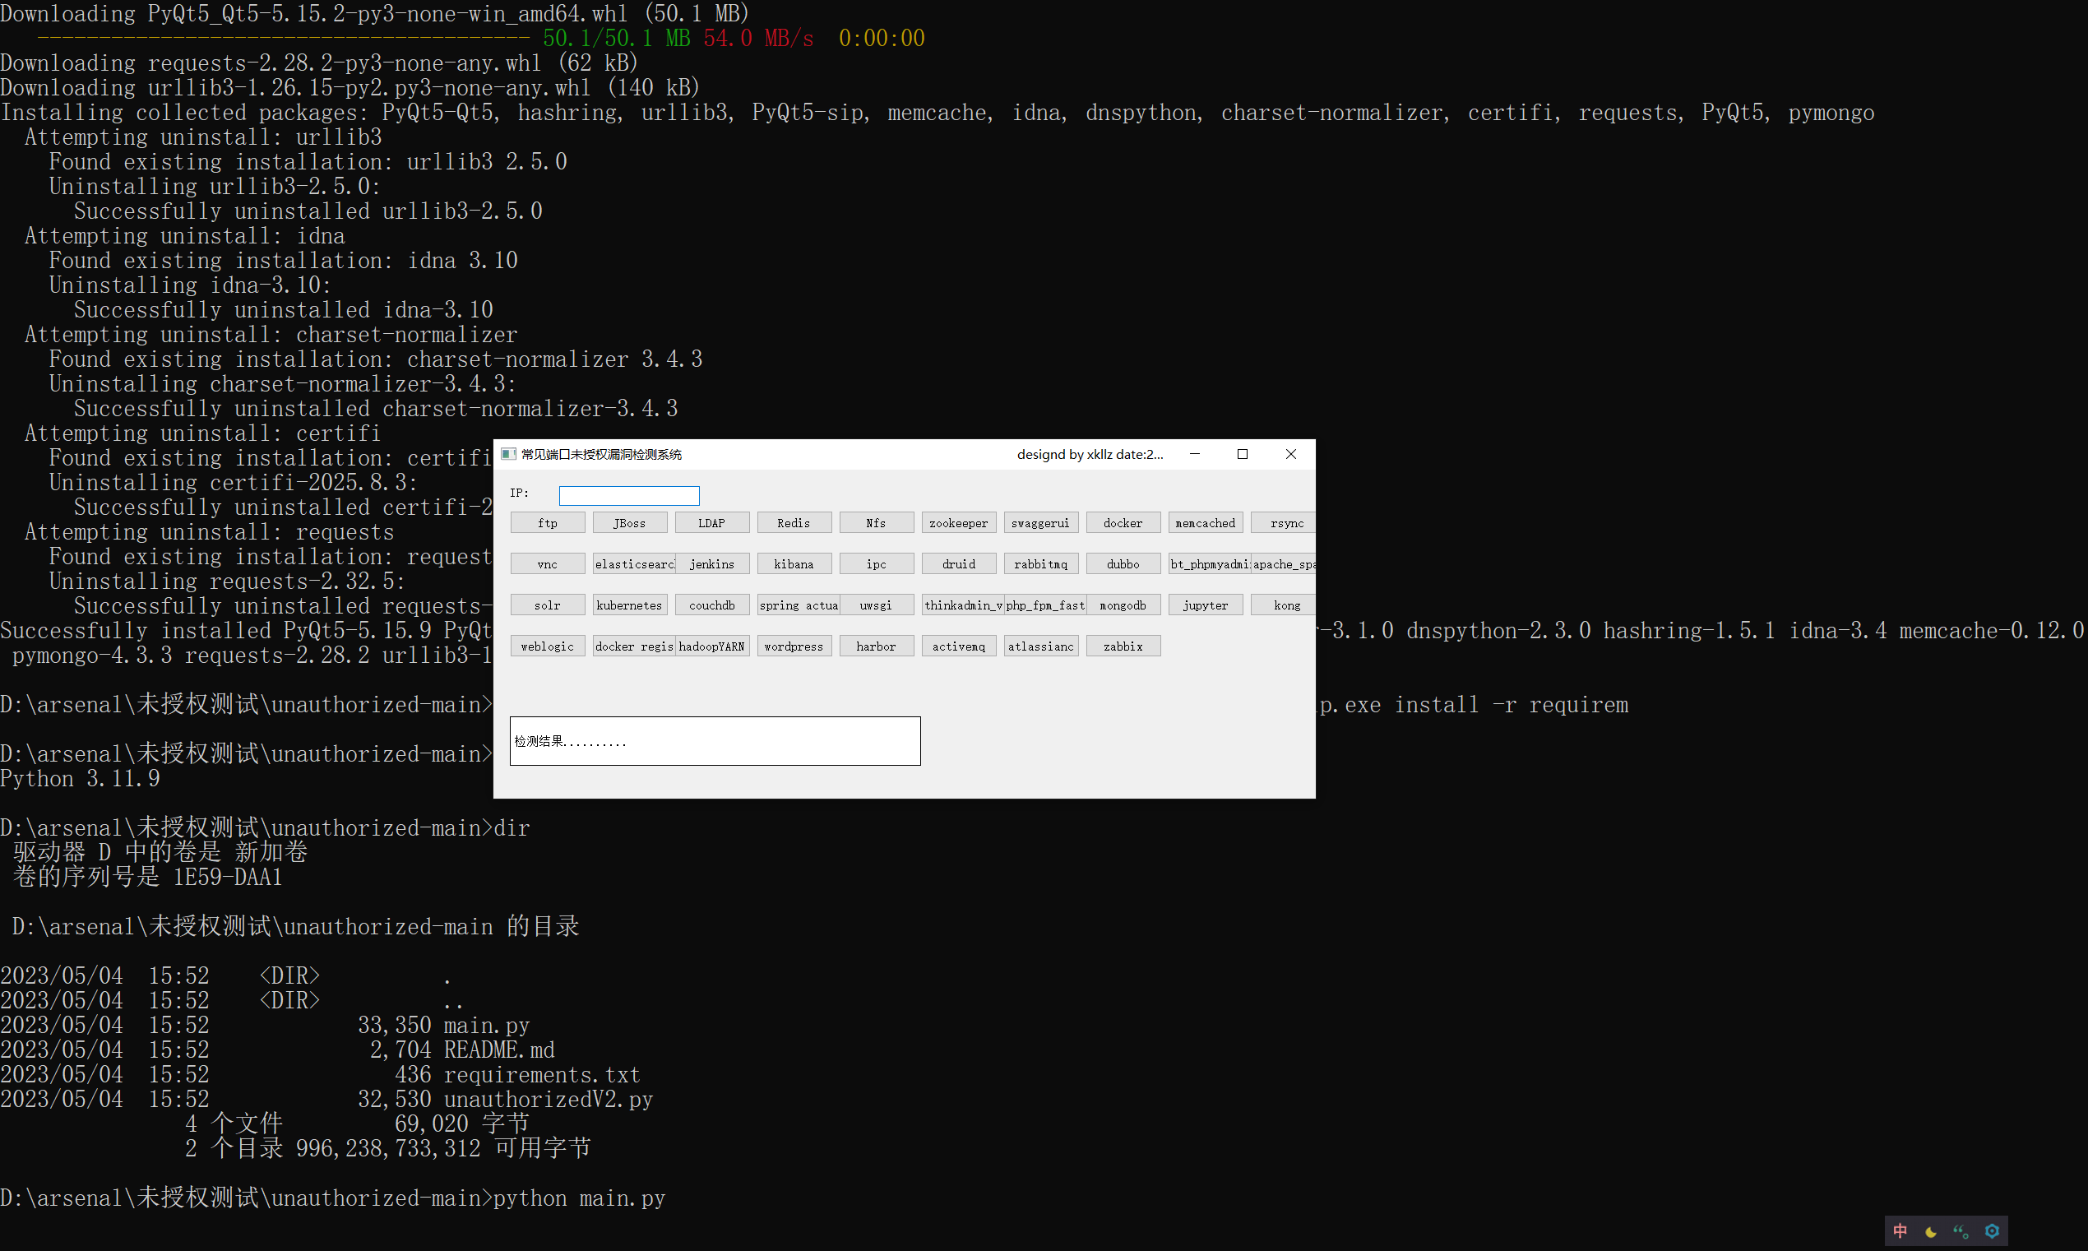Click the kibana button
The width and height of the screenshot is (2088, 1251).
point(793,564)
